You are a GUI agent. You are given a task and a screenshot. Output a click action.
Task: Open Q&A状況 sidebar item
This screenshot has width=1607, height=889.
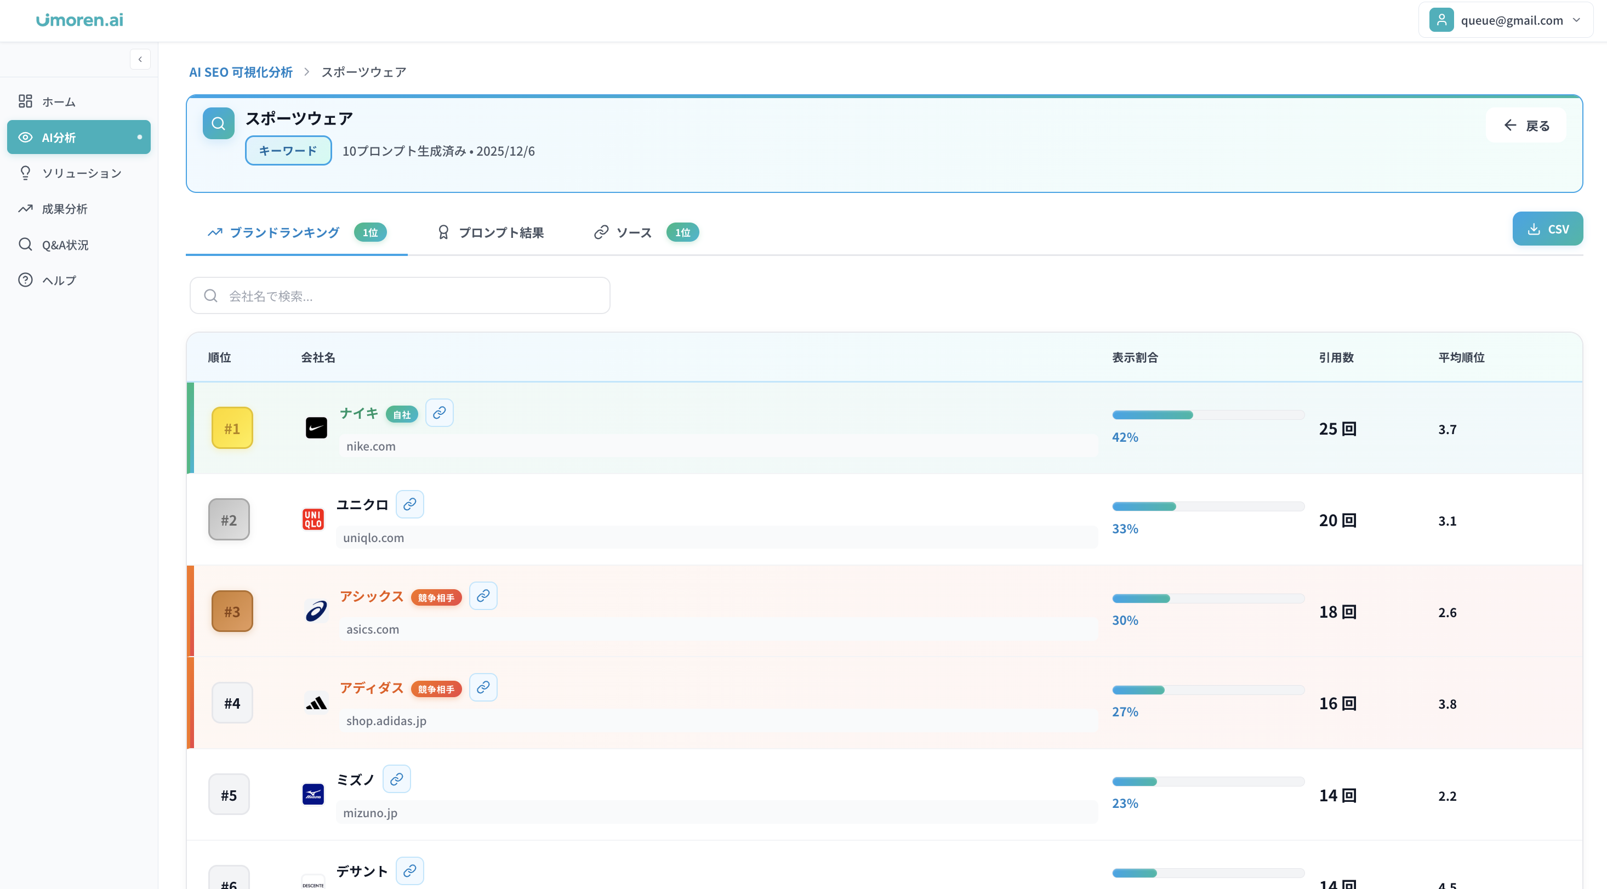[x=65, y=244]
